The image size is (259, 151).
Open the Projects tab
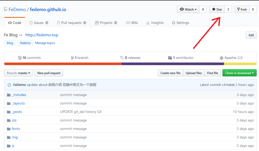pyautogui.click(x=106, y=23)
